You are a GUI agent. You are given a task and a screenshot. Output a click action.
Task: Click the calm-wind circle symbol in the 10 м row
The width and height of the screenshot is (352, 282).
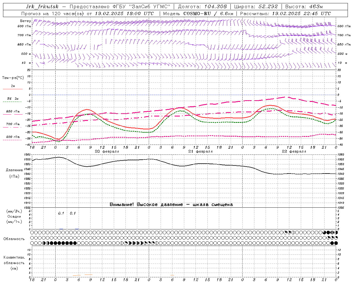[x=44, y=63]
